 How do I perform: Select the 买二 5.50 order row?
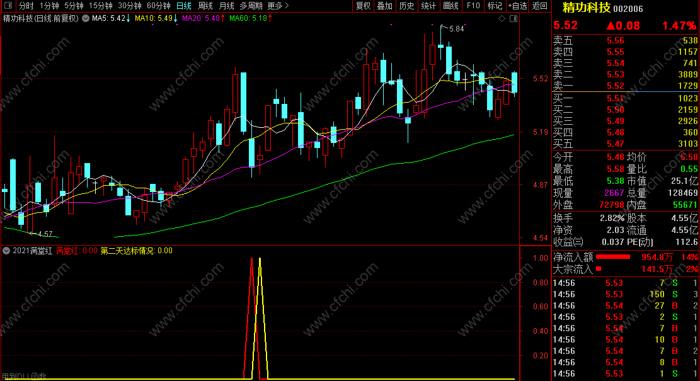626,110
